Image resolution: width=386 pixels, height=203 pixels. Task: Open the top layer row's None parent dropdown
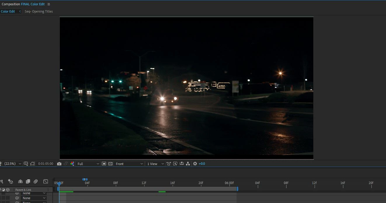point(34,193)
